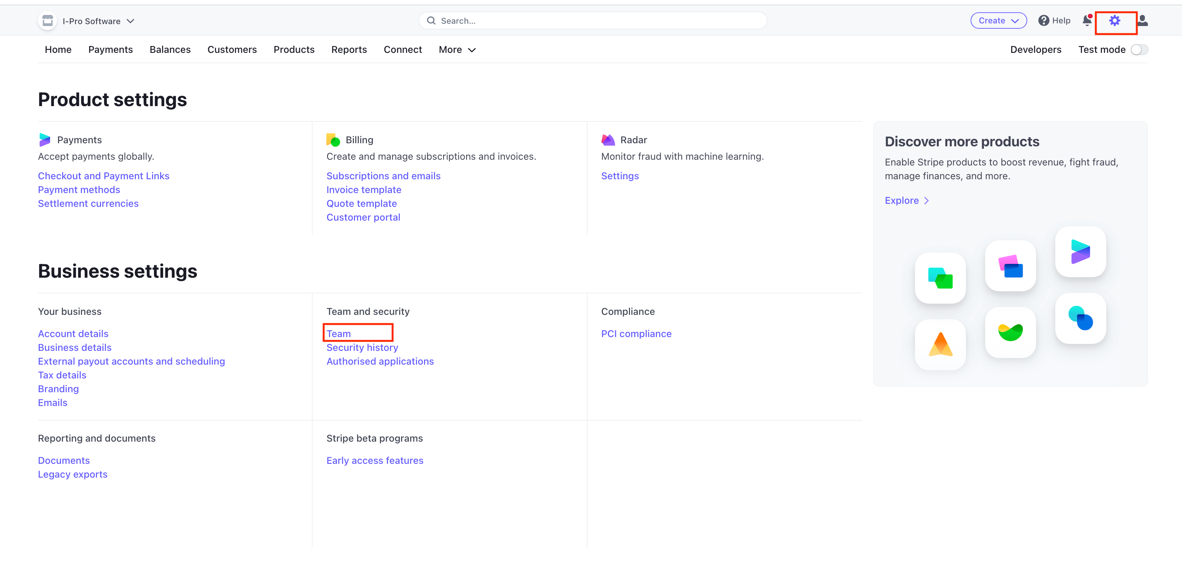Open the I-Pro Software account switcher
The height and width of the screenshot is (573, 1182).
[x=98, y=21]
